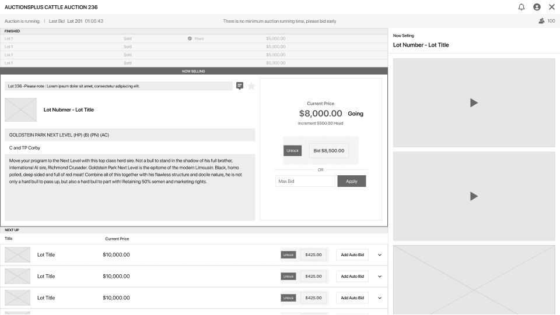
Task: Open the lot note comment icon
Action: pos(240,86)
